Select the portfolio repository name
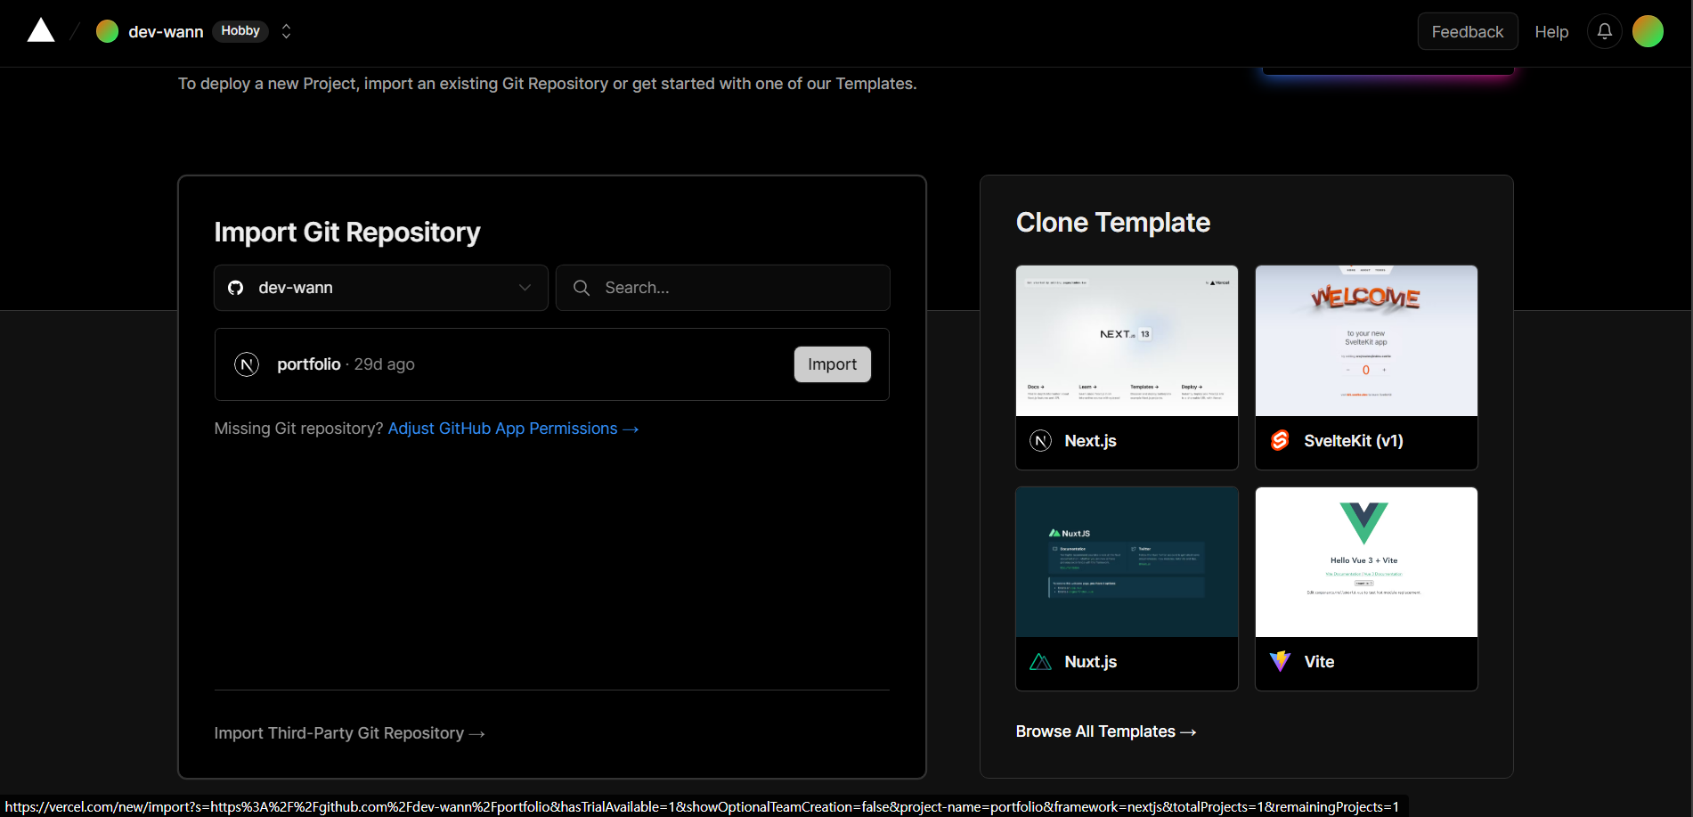This screenshot has width=1693, height=817. [309, 364]
